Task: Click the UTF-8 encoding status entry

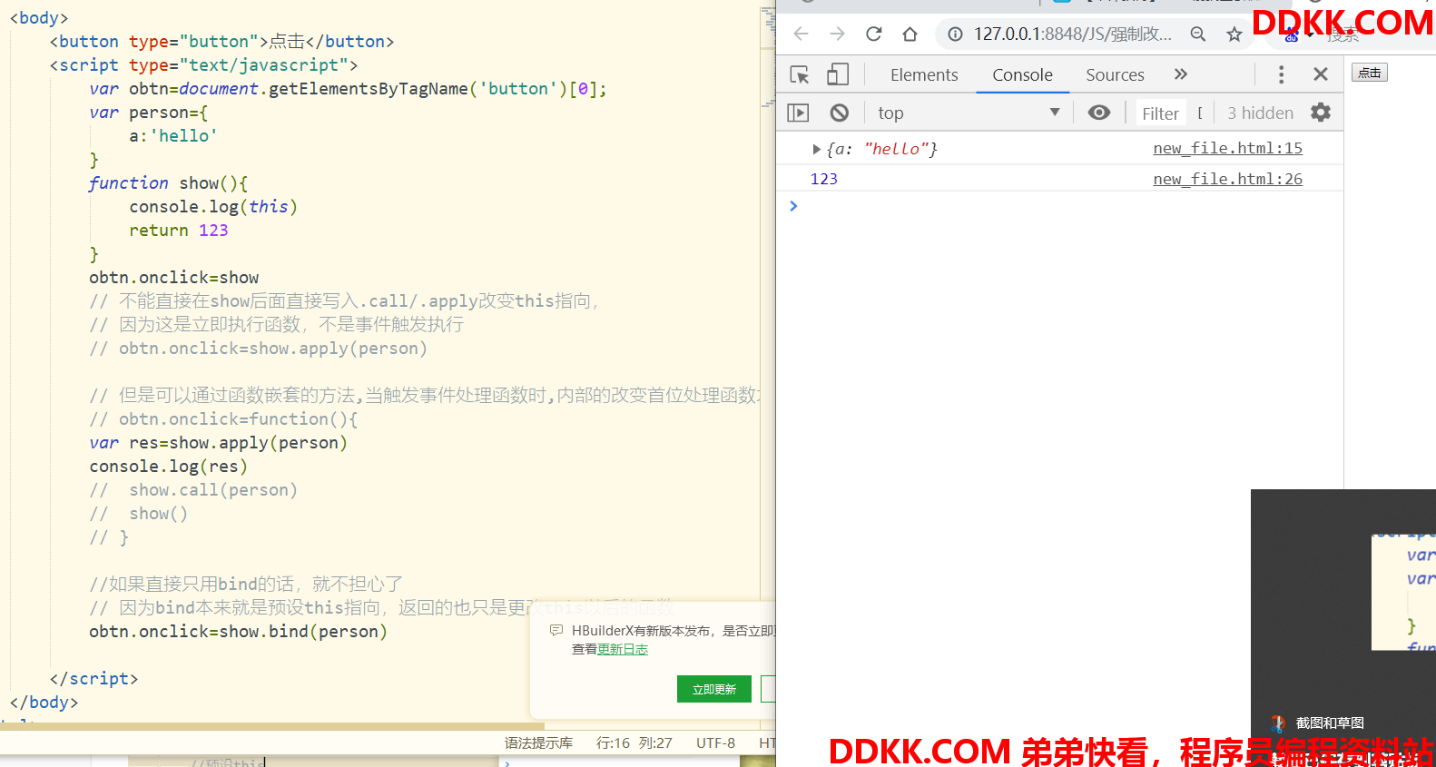Action: (x=715, y=742)
